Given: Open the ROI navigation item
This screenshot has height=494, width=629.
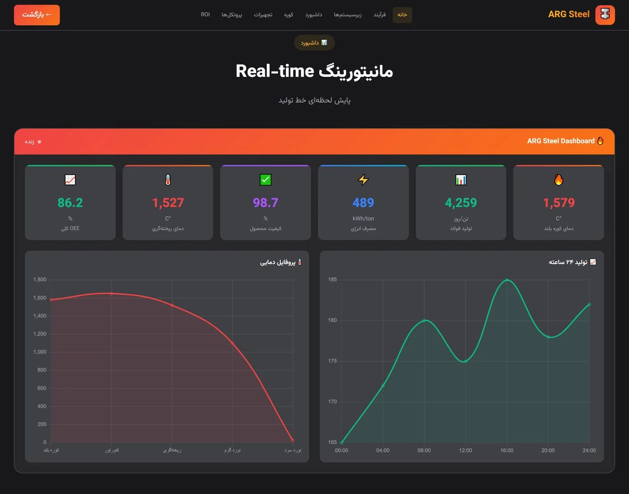Looking at the screenshot, I should coord(205,15).
